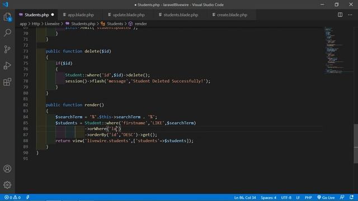
Task: Open the Extensions view
Action: point(7,82)
